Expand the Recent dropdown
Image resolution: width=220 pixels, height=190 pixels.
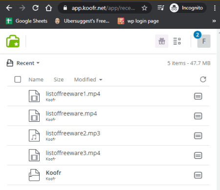[28, 63]
